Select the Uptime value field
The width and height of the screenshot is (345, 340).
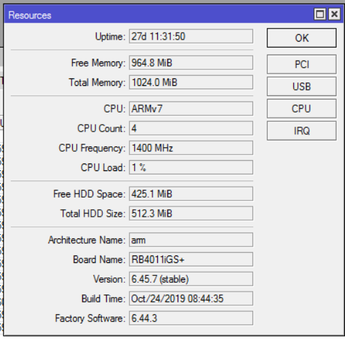click(x=191, y=36)
